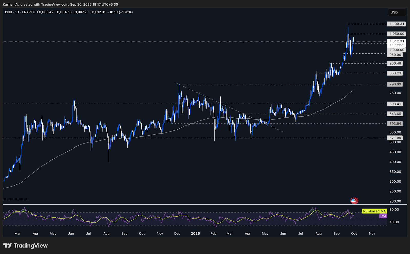This screenshot has height=254, width=410.
Task: Click the 900.48 horizontal line label
Action: coord(395,63)
